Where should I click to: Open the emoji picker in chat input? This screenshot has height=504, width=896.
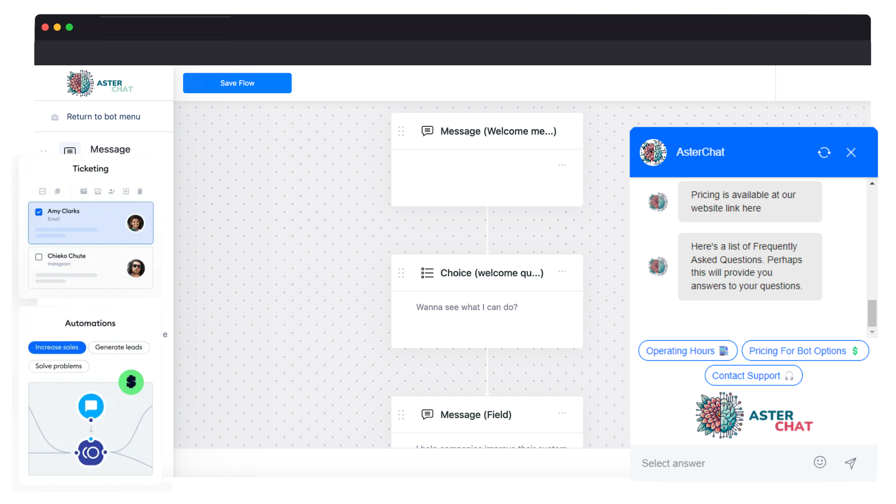[819, 462]
